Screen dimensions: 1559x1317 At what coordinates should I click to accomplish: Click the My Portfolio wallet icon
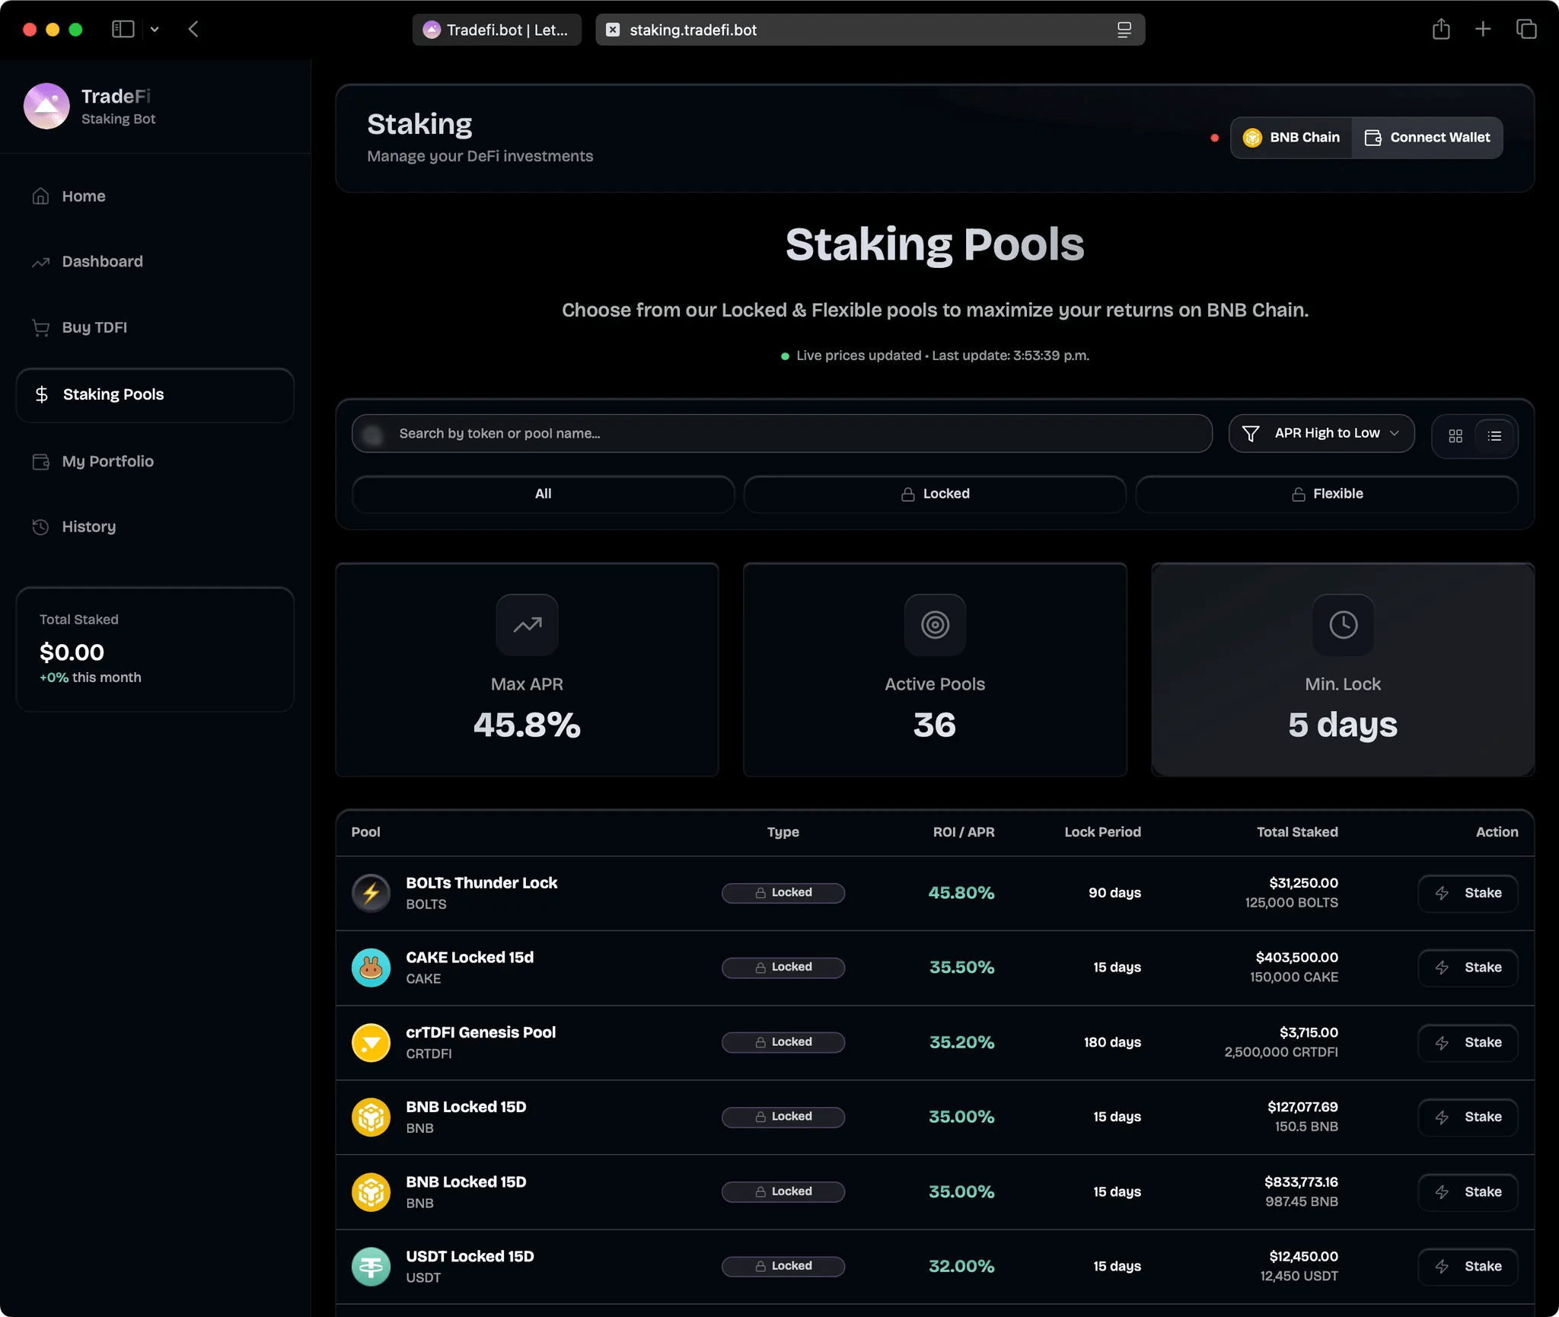pos(40,461)
